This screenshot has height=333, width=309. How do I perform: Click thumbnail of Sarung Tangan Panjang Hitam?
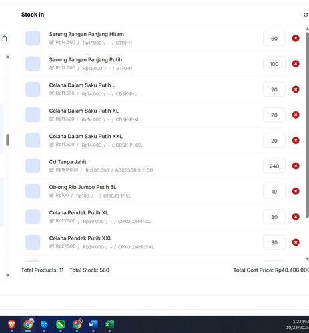[x=33, y=38]
